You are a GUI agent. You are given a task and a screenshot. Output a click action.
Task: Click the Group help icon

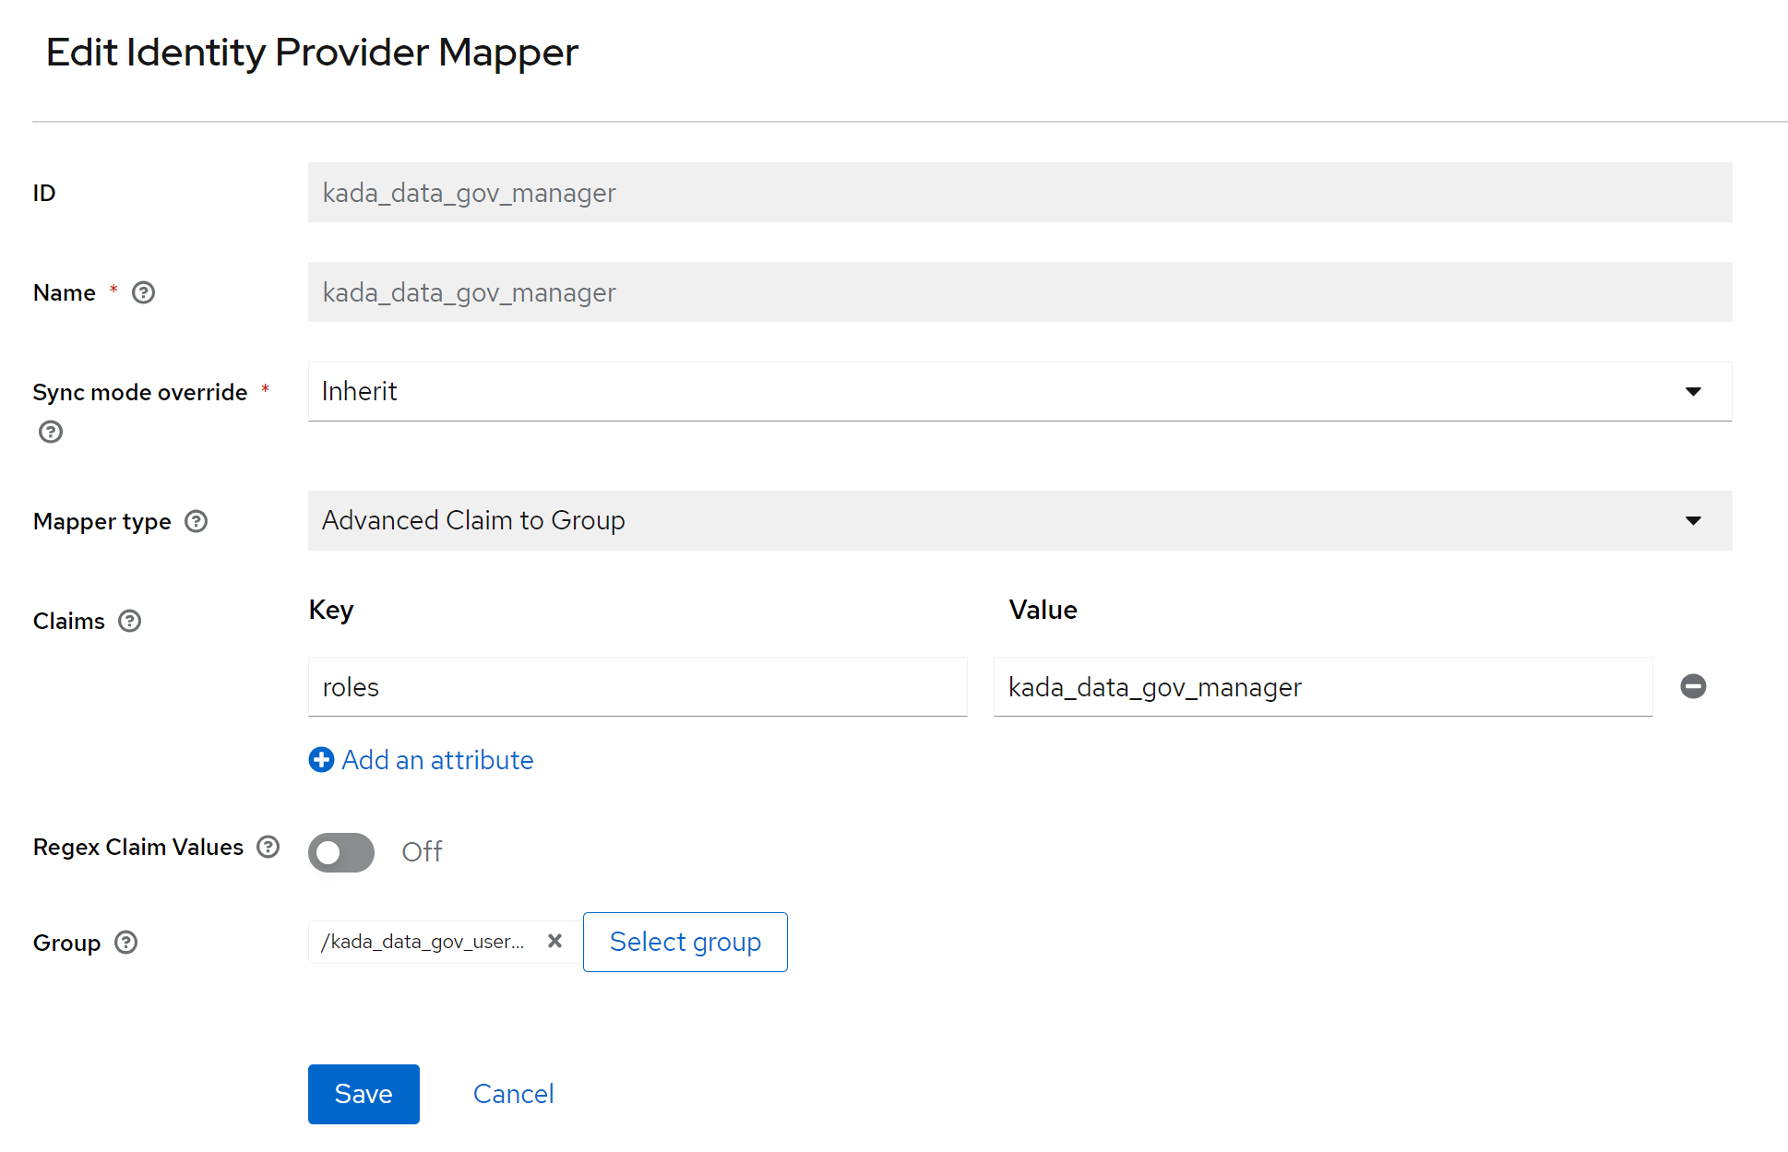126,943
